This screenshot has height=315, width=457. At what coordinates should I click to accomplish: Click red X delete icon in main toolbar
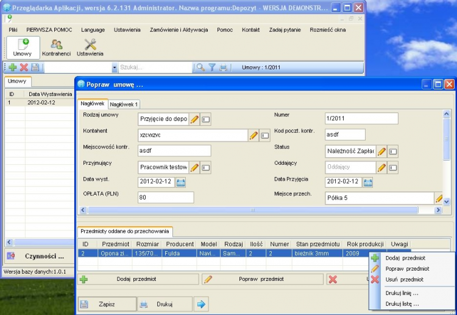point(24,67)
